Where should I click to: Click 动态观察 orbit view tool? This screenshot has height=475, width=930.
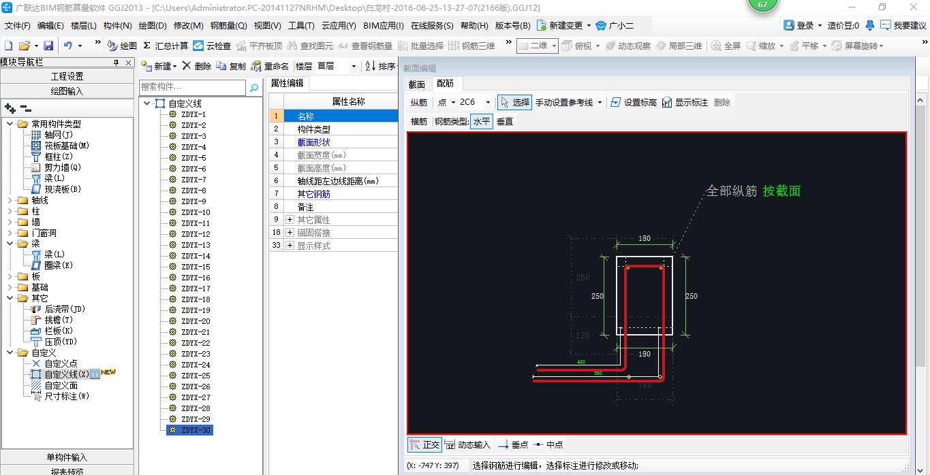pos(627,46)
